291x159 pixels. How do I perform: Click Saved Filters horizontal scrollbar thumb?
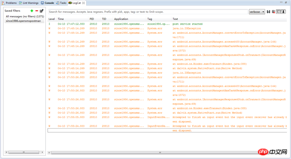(x=24, y=152)
